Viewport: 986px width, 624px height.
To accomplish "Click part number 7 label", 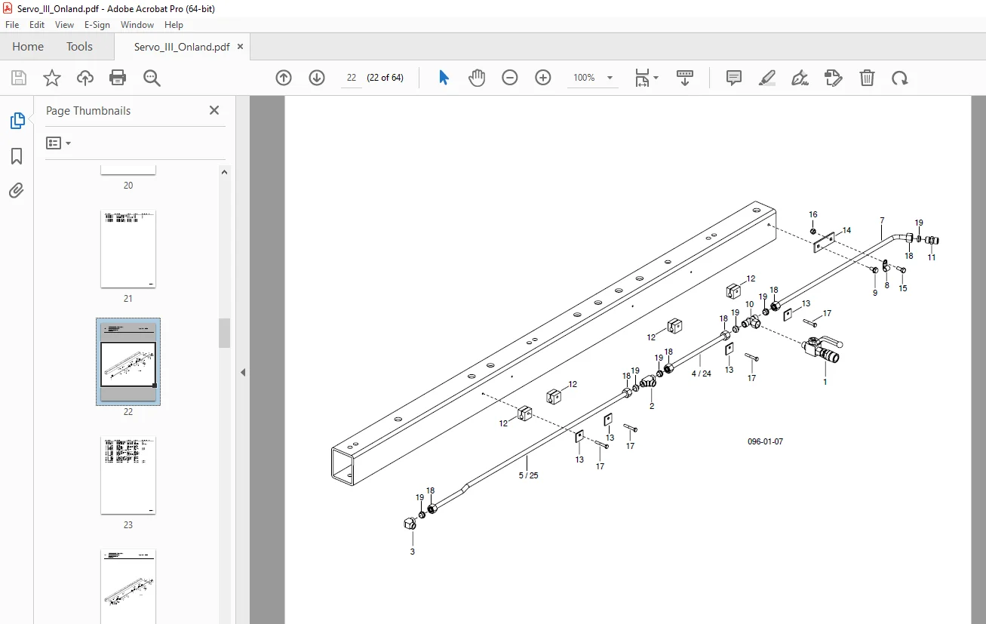I will tap(882, 220).
